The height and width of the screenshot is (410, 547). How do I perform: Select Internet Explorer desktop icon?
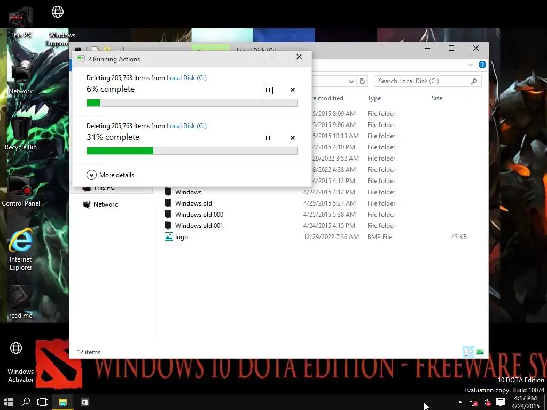(21, 250)
